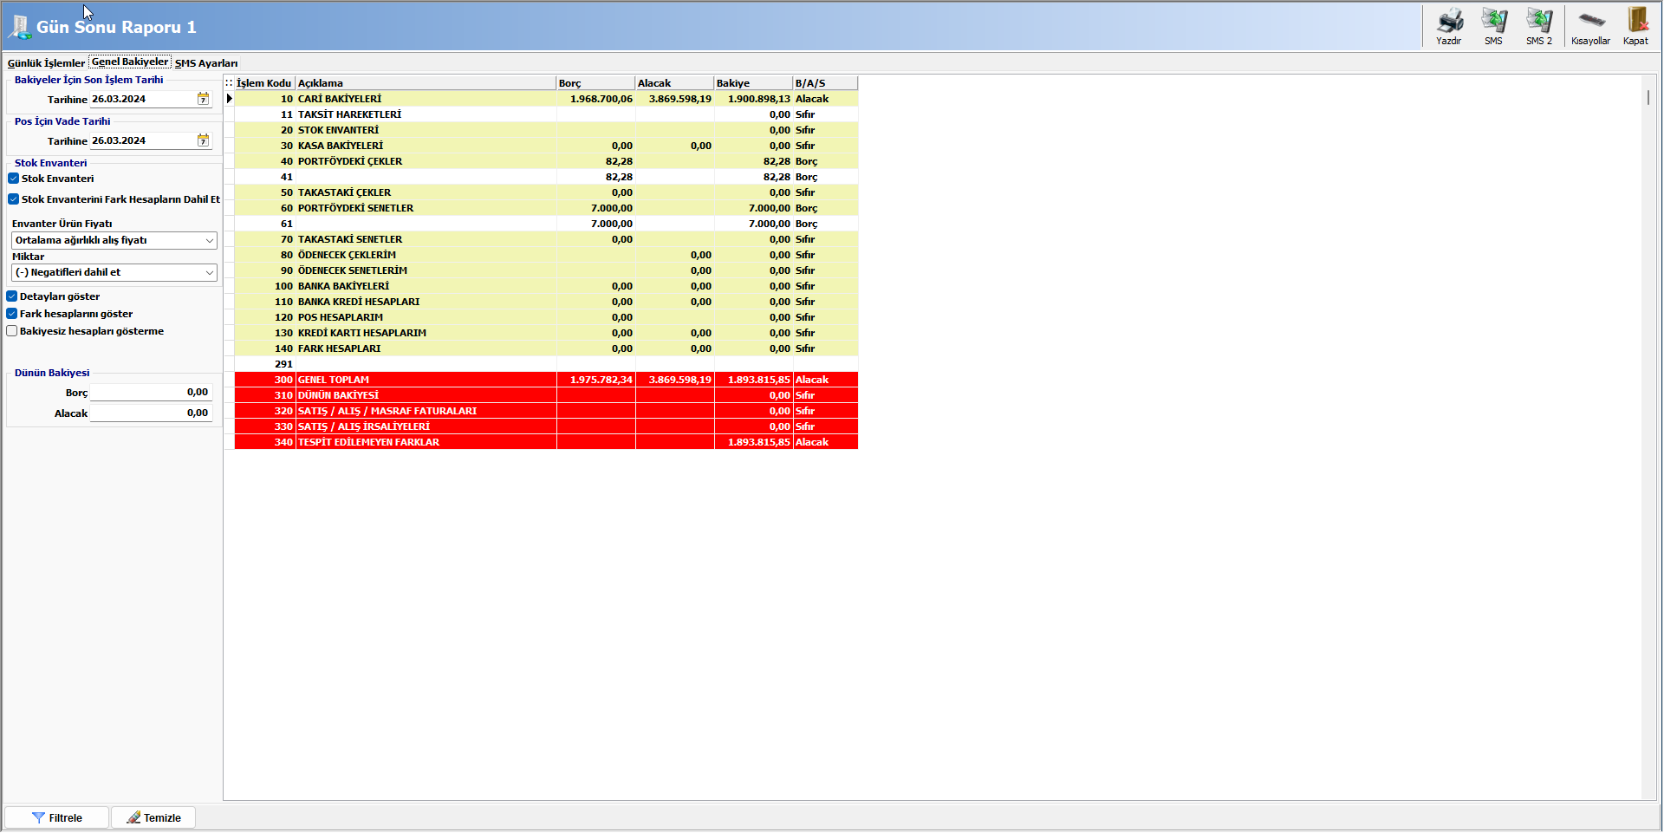Click row code 61 in İşlem Kodu
Viewport: 1664px width, 833px height.
pyautogui.click(x=287, y=224)
